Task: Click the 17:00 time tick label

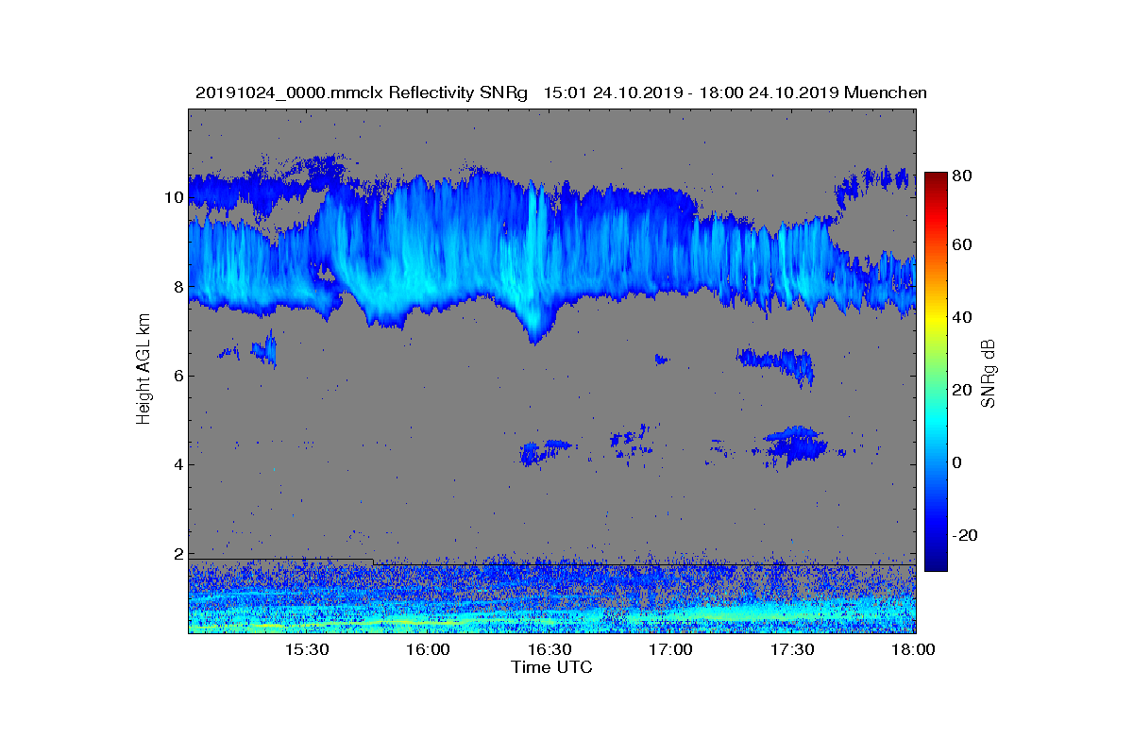Action: tap(671, 650)
